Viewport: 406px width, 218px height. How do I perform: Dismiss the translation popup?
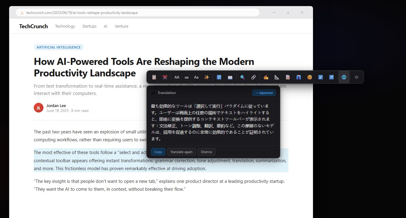[x=207, y=152]
